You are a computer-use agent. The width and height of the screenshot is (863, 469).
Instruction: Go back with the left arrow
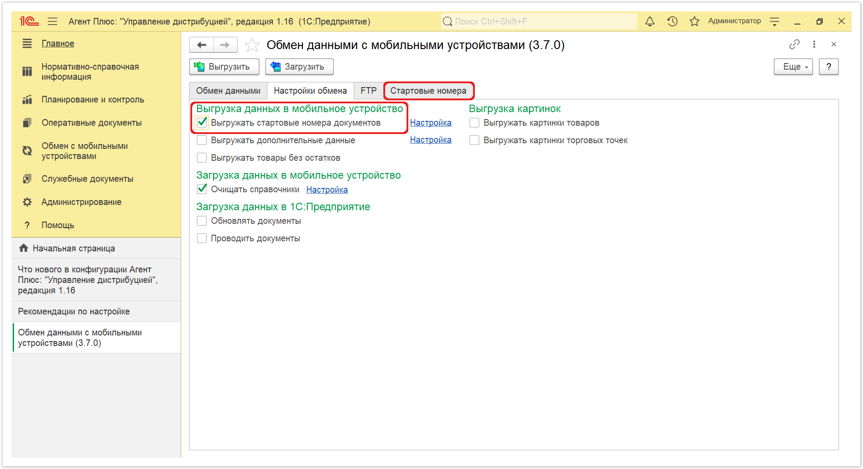pyautogui.click(x=202, y=45)
